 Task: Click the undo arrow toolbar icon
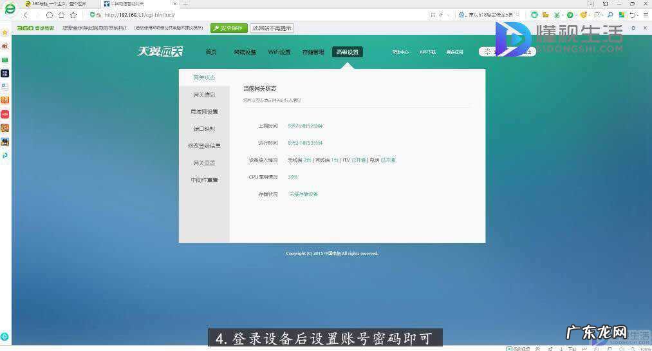click(x=633, y=15)
